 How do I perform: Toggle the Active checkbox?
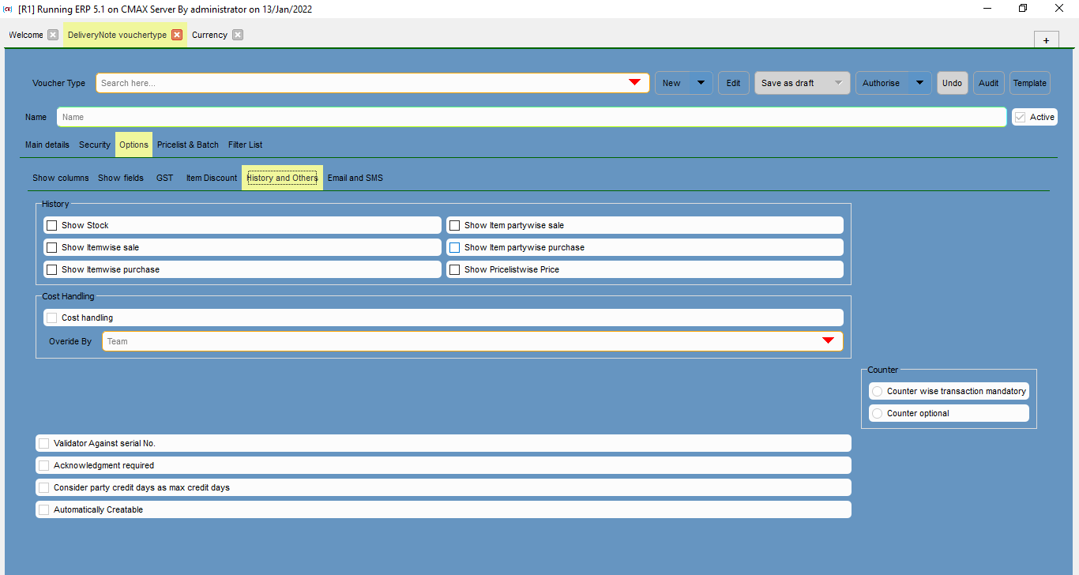coord(1021,117)
